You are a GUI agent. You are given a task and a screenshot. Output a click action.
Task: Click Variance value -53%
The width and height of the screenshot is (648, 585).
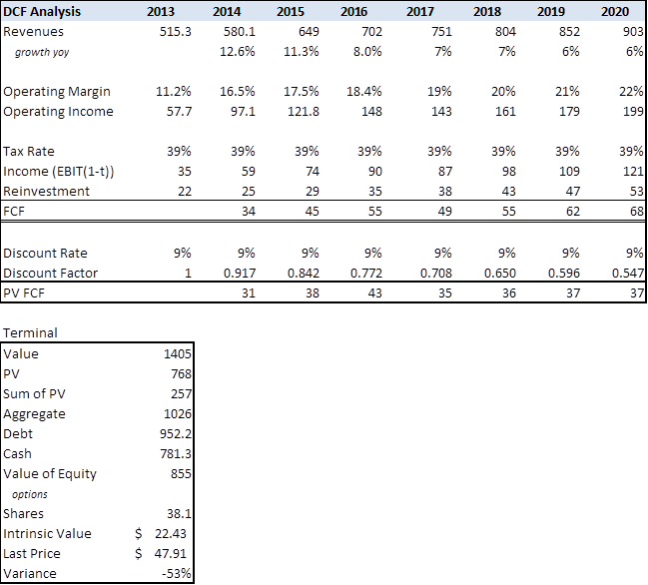pyautogui.click(x=177, y=573)
